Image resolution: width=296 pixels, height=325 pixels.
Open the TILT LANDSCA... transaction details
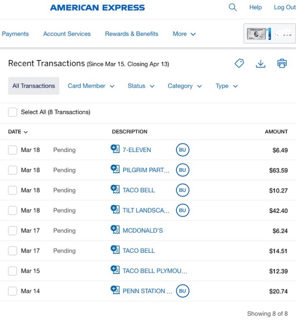click(146, 210)
